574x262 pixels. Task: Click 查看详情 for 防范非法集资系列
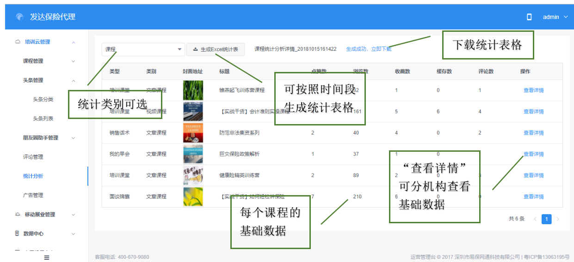pyautogui.click(x=533, y=133)
